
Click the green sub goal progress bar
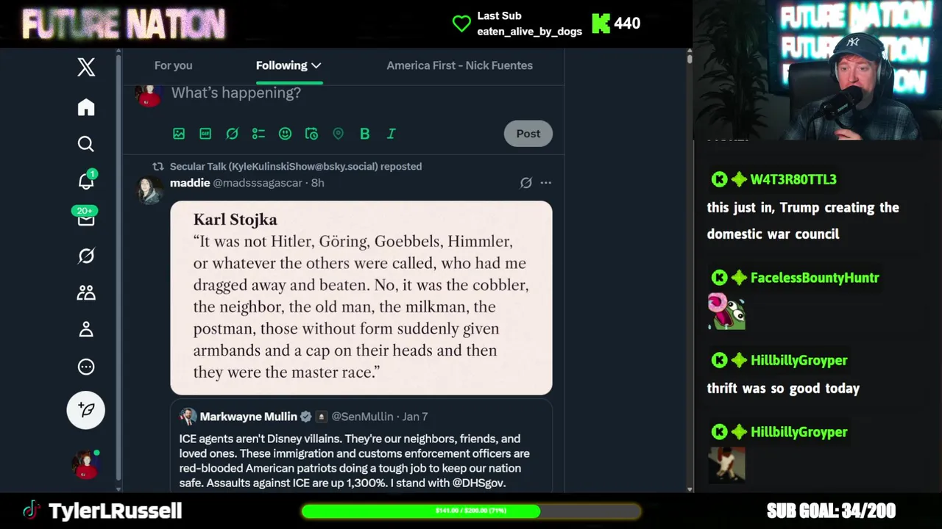(x=471, y=511)
